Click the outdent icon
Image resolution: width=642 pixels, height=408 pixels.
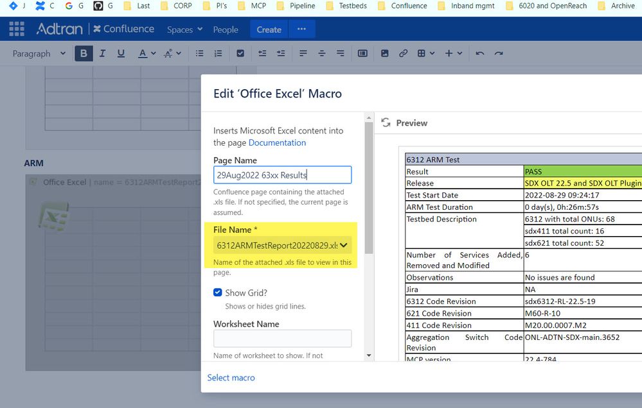(x=262, y=53)
